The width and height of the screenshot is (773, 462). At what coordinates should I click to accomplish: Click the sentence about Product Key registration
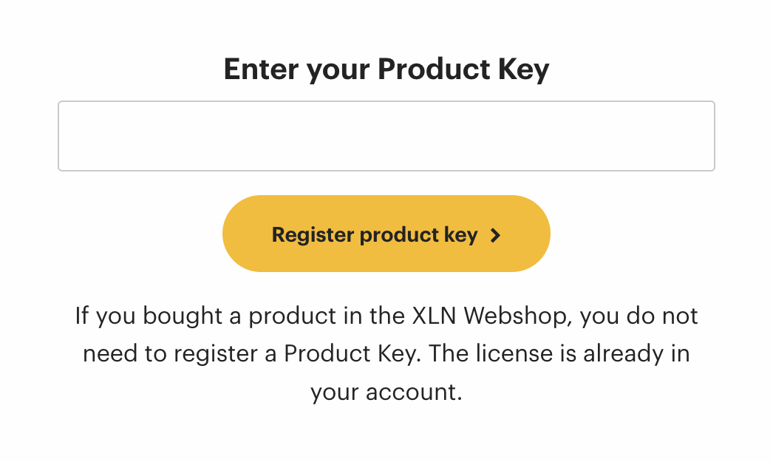[386, 353]
